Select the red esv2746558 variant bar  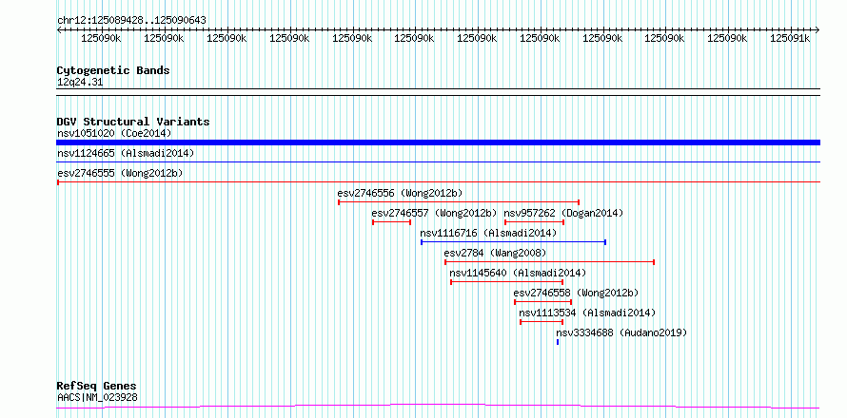tap(542, 302)
